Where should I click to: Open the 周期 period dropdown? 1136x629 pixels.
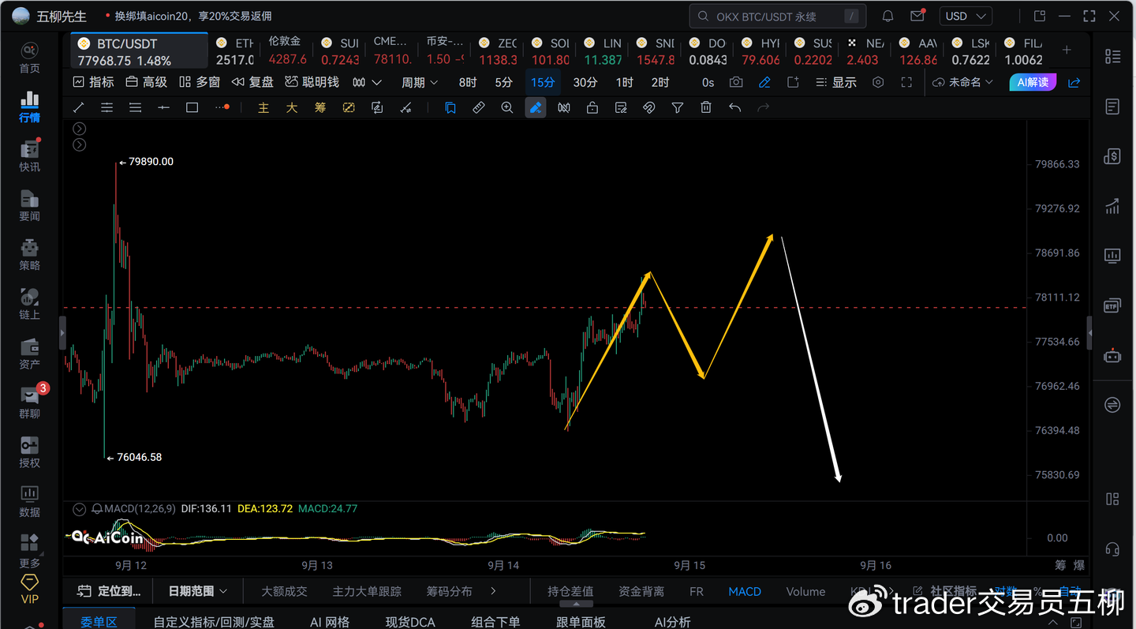point(420,82)
